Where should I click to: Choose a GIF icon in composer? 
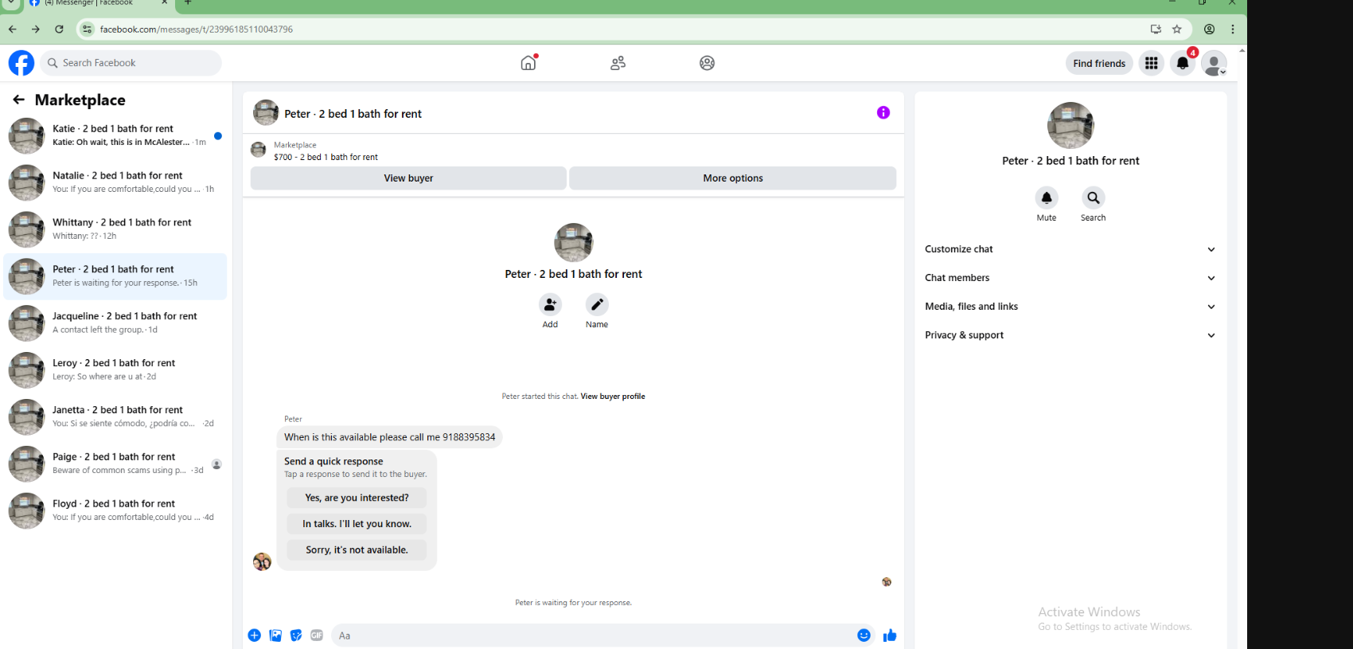tap(317, 635)
